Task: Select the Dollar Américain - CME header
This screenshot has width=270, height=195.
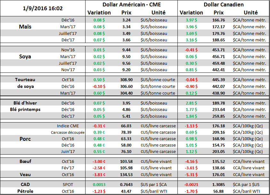Action: pyautogui.click(x=131, y=5)
